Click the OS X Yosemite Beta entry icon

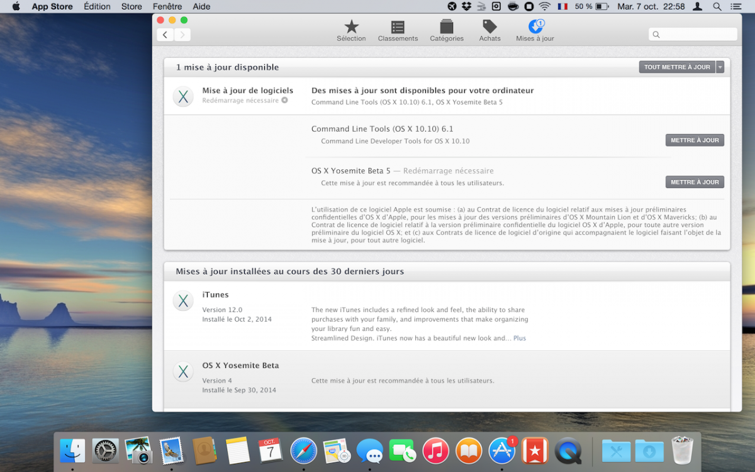pyautogui.click(x=183, y=371)
